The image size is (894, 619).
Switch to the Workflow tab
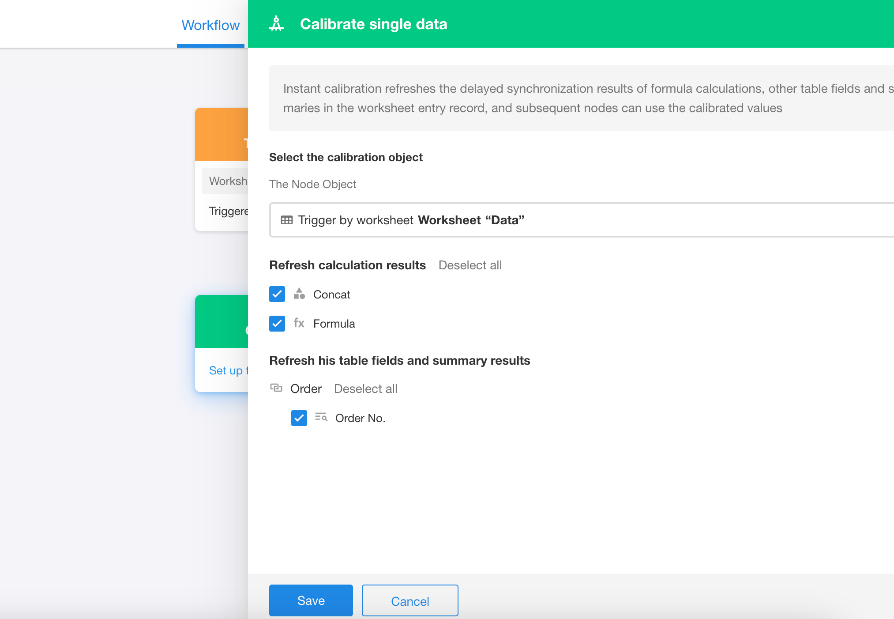click(x=210, y=25)
